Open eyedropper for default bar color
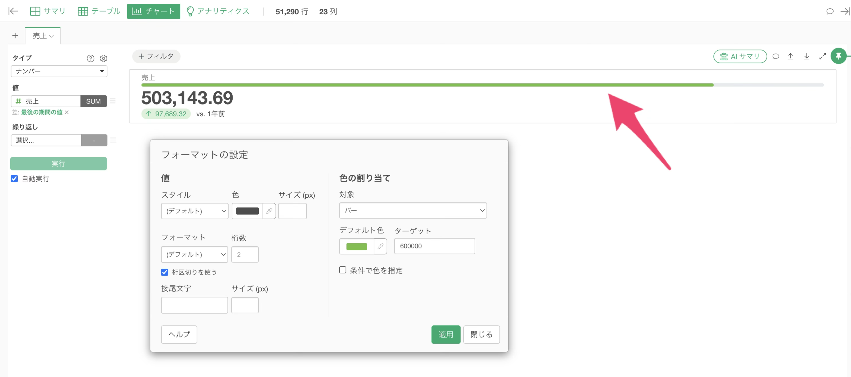 tap(380, 246)
